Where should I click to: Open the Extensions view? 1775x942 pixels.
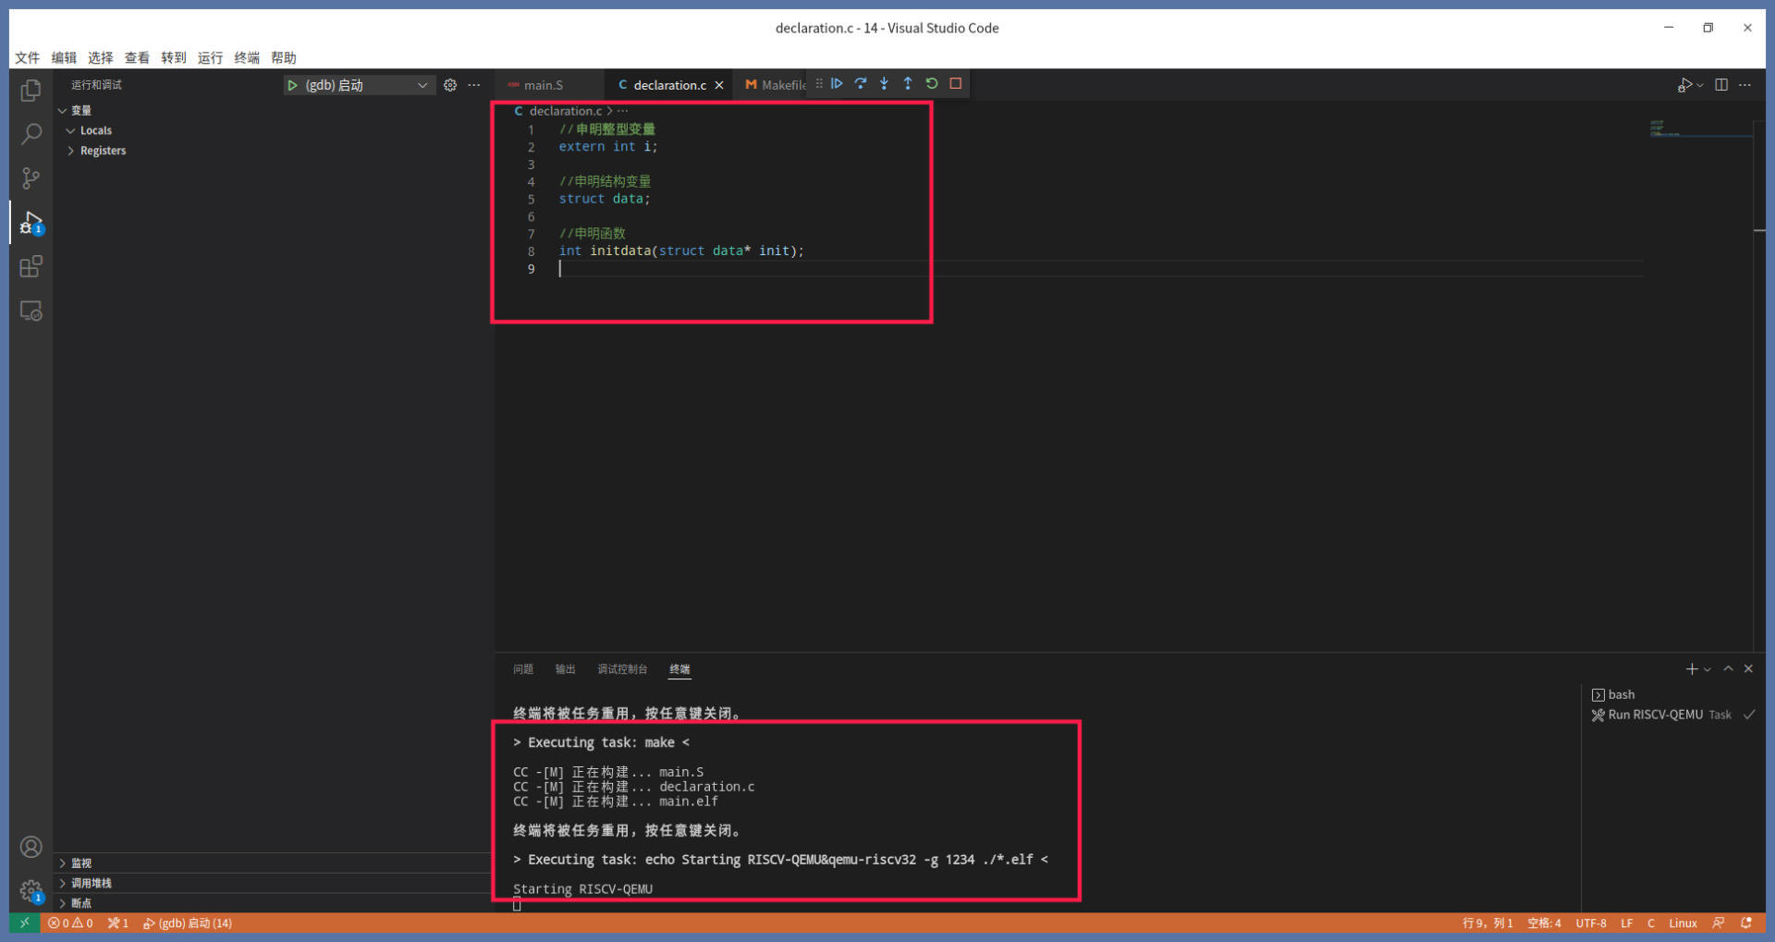pyautogui.click(x=31, y=267)
